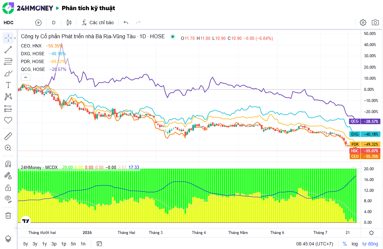The image size is (383, 249).
Task: Open the HDC symbol search
Action: coord(8,23)
